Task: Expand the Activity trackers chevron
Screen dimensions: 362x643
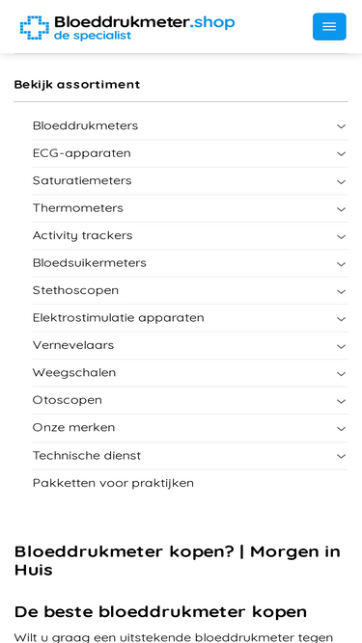Action: (x=341, y=236)
